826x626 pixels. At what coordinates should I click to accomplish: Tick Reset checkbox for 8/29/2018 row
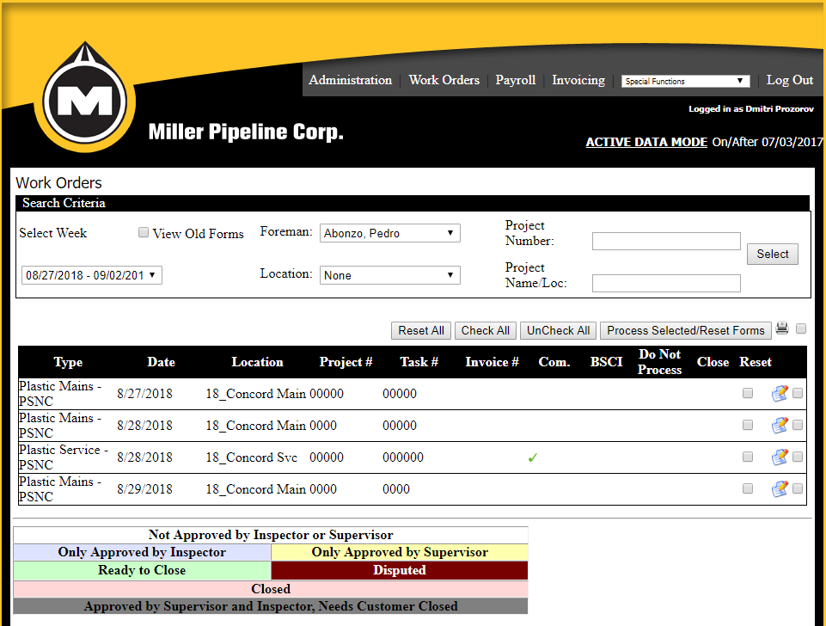point(748,488)
